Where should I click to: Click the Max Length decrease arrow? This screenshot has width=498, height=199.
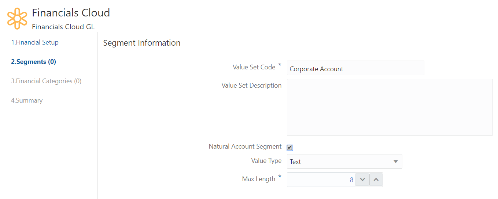(x=362, y=180)
